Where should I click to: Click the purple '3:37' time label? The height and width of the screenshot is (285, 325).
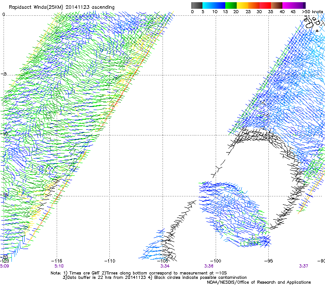pyautogui.click(x=303, y=266)
